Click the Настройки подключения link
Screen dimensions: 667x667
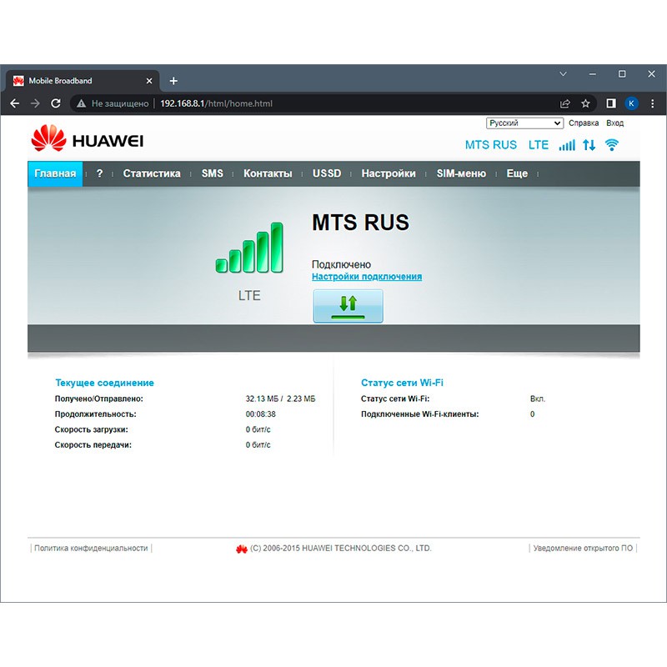pos(367,277)
